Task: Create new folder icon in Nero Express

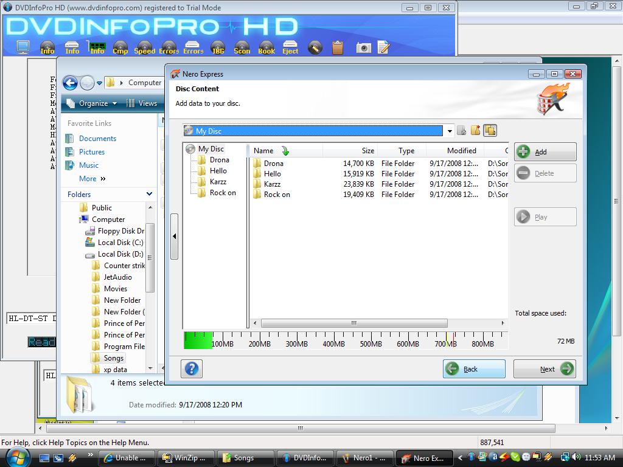Action: pos(476,130)
